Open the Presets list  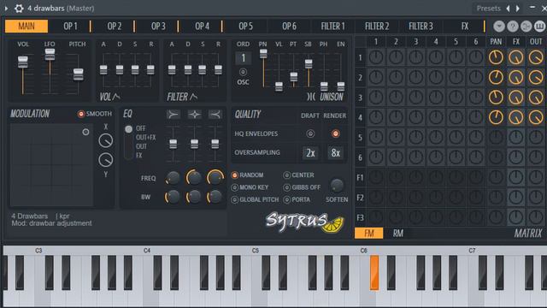point(488,8)
